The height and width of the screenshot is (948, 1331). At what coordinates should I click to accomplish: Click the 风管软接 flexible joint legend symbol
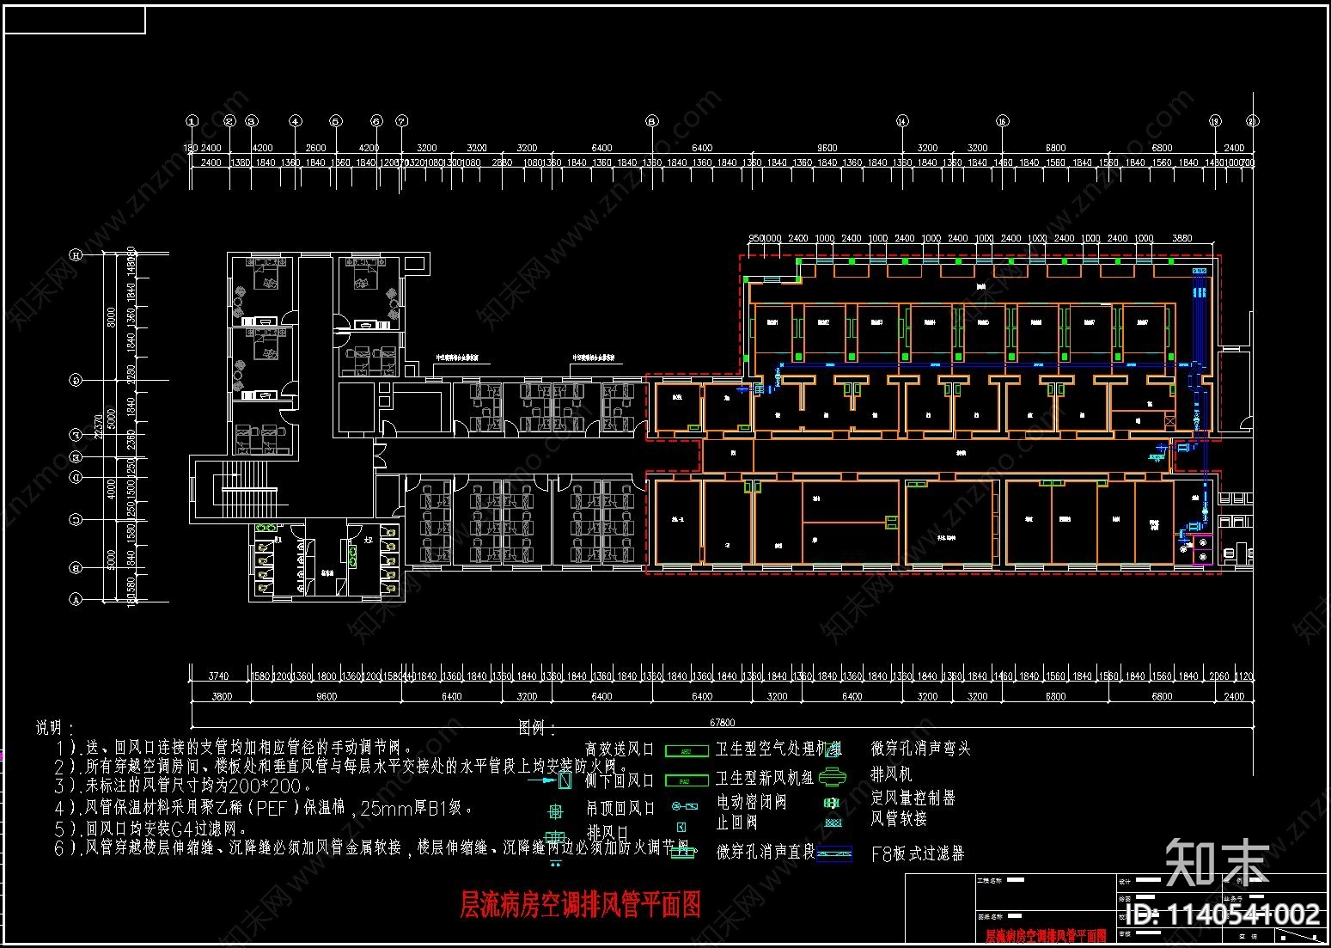coord(833,823)
